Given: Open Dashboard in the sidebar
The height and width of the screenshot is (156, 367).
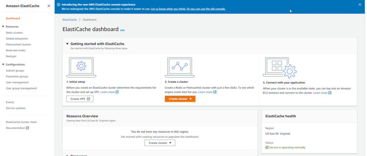Looking at the screenshot, I should (x=13, y=18).
